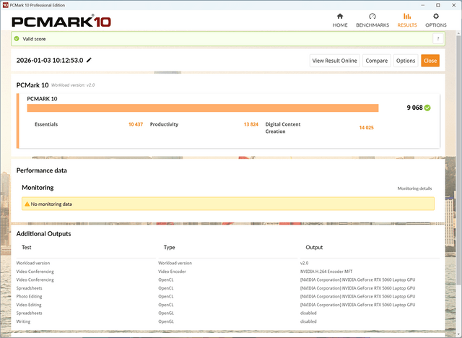The height and width of the screenshot is (338, 462).
Task: Go to the HOME tab
Action: click(340, 20)
